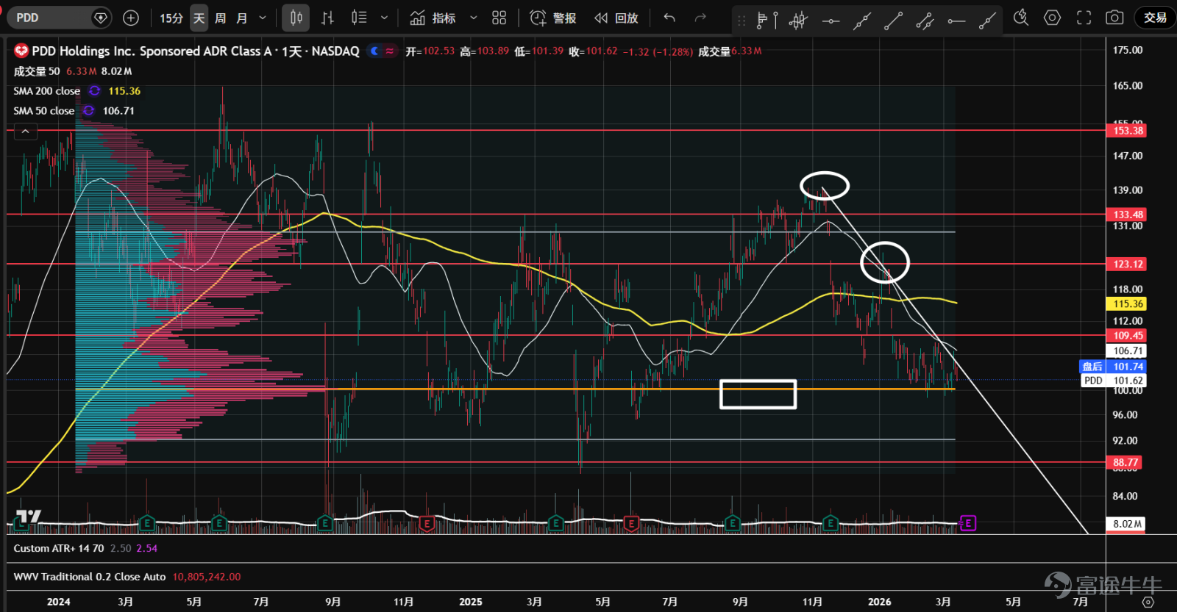
Task: Open the PDD symbol search box
Action: coord(59,18)
